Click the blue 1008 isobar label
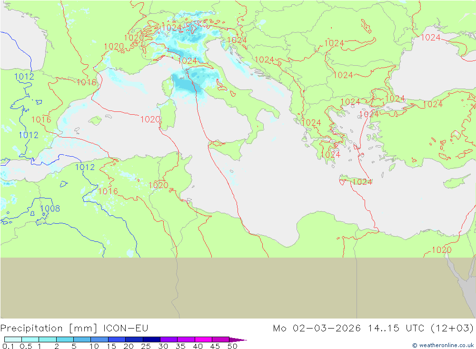 [x=50, y=209]
